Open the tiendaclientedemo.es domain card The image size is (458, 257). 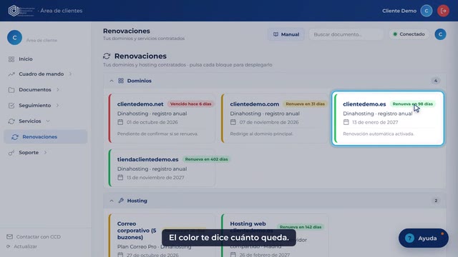(x=162, y=168)
